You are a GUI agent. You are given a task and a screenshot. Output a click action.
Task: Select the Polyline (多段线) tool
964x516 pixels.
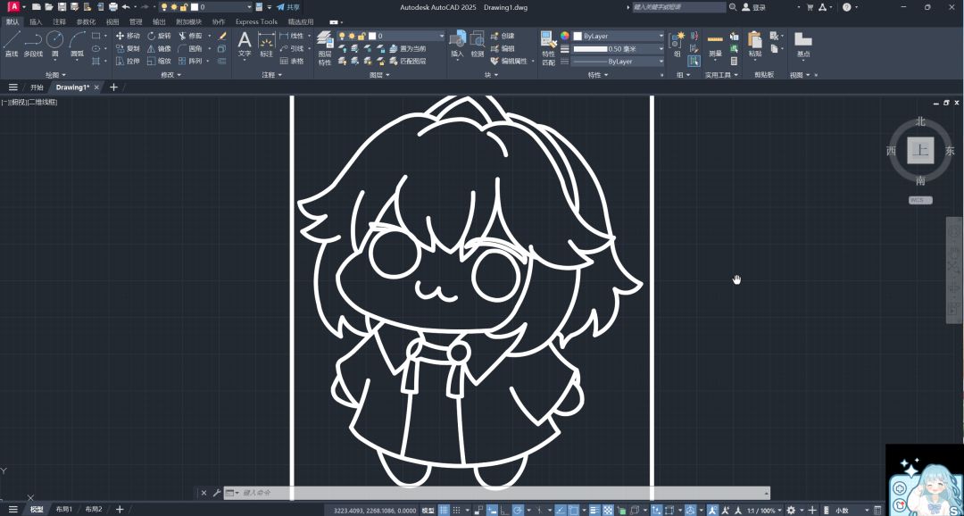point(33,45)
